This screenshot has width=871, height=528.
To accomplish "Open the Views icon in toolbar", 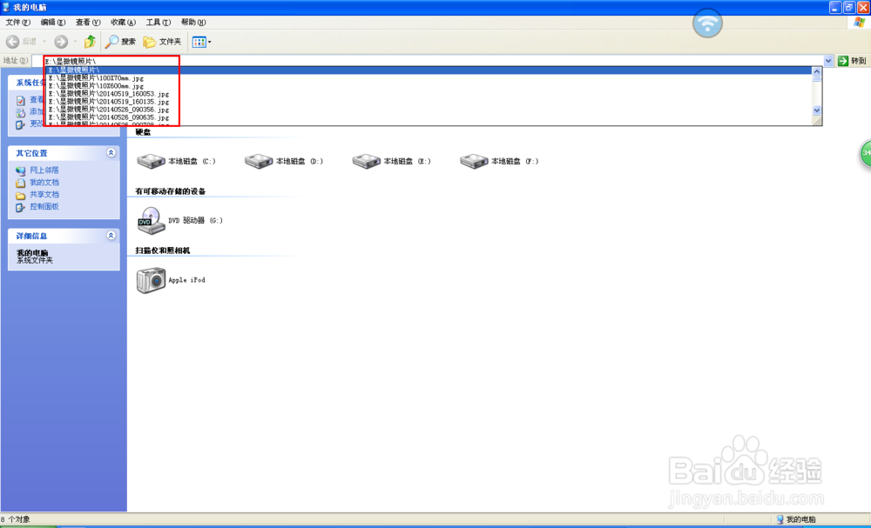I will 199,42.
